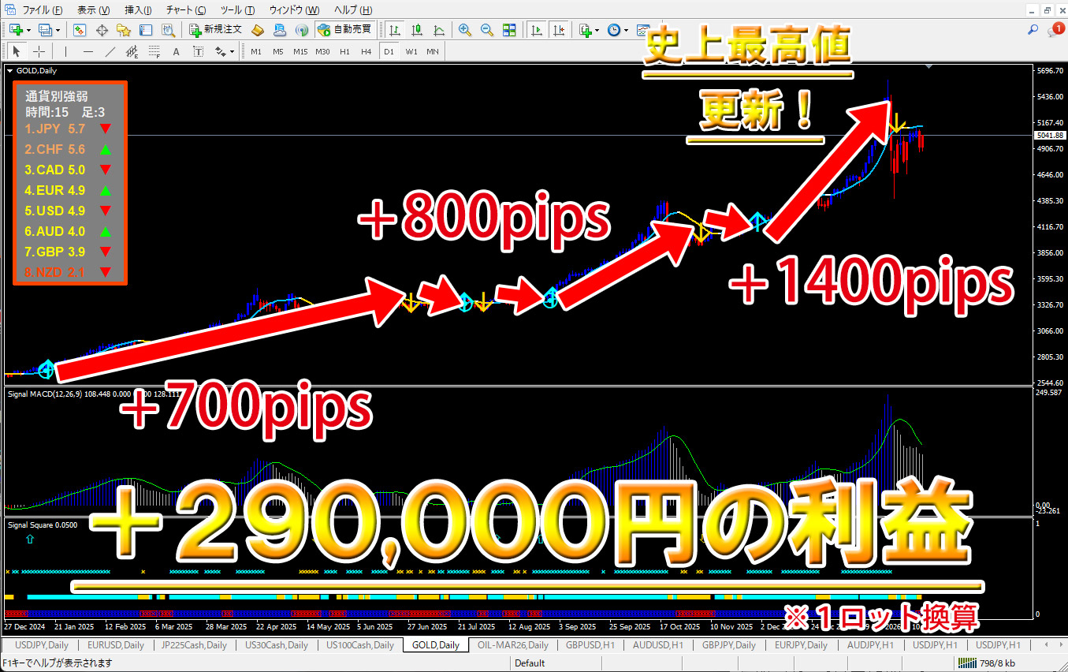This screenshot has height=672, width=1068.
Task: Open the new chart dropdown arrow
Action: point(29,30)
